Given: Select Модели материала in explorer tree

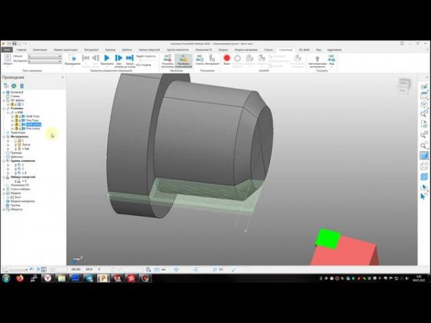Looking at the screenshot, I should click(22, 201).
